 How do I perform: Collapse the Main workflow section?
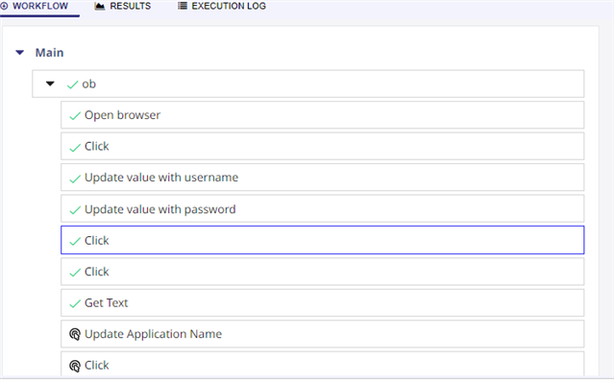[x=19, y=53]
